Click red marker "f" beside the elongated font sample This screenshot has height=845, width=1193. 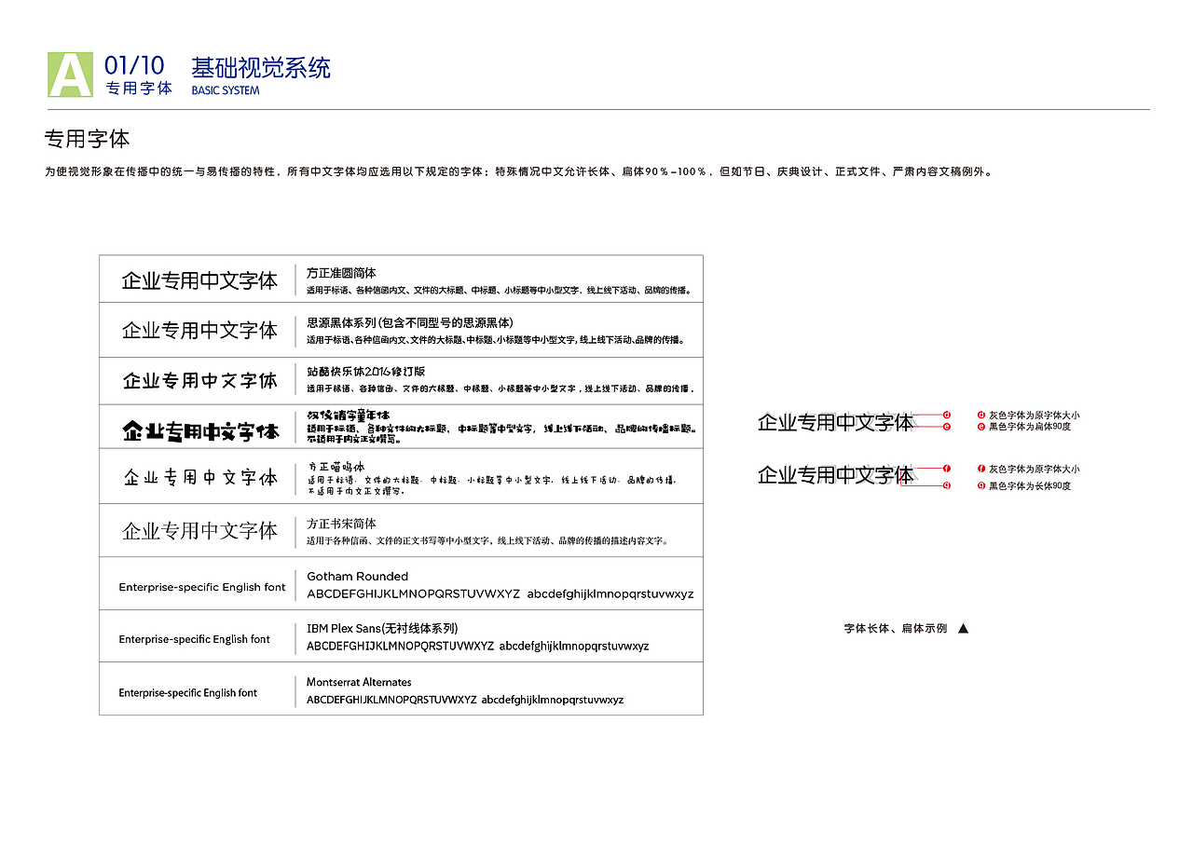point(946,469)
